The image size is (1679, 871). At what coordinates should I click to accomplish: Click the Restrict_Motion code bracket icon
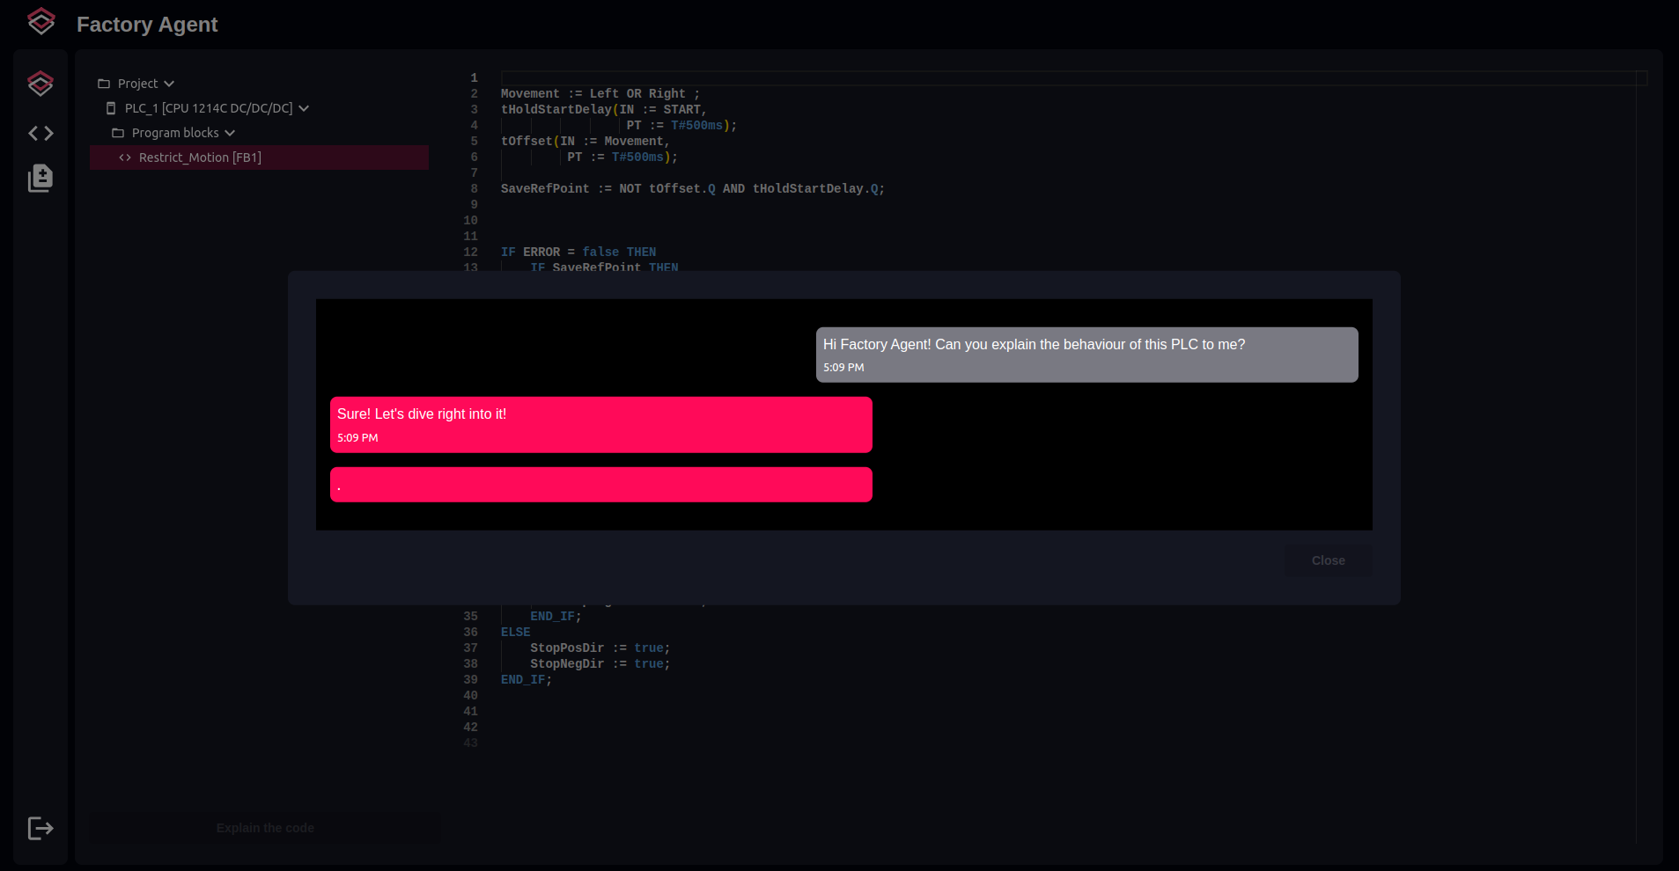pyautogui.click(x=125, y=157)
